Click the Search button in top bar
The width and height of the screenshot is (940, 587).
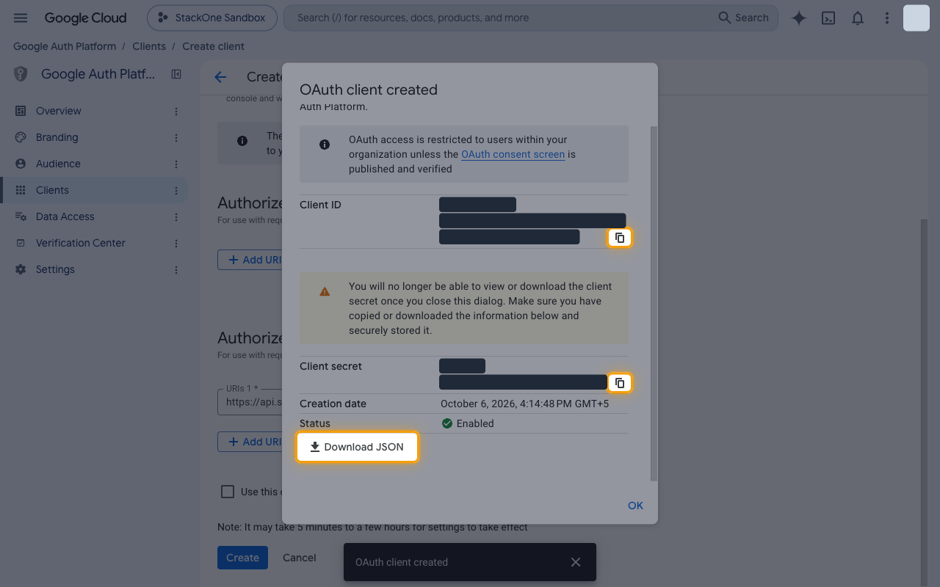[x=743, y=18]
